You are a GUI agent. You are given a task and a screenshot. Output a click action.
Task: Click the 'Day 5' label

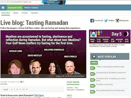[x=117, y=34]
